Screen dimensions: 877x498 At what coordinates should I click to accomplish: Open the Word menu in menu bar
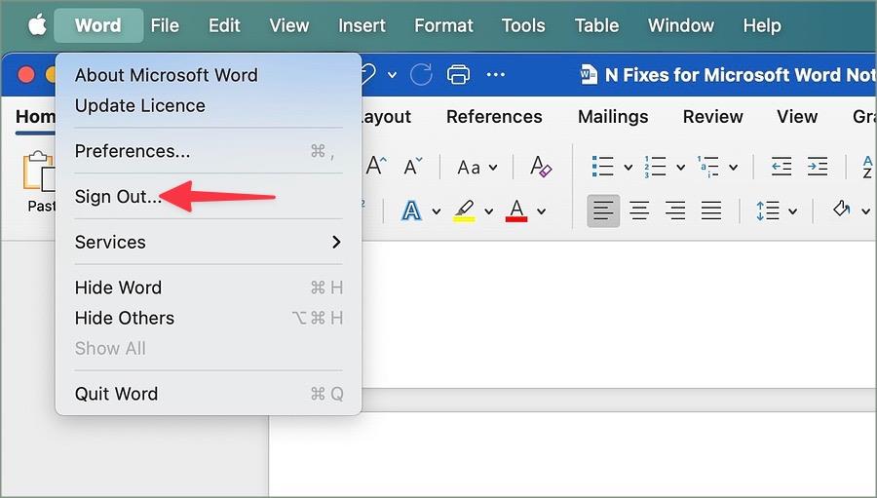pyautogui.click(x=97, y=25)
